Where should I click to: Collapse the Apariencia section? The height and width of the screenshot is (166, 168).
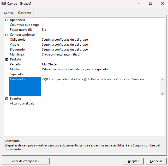[x=7, y=20]
